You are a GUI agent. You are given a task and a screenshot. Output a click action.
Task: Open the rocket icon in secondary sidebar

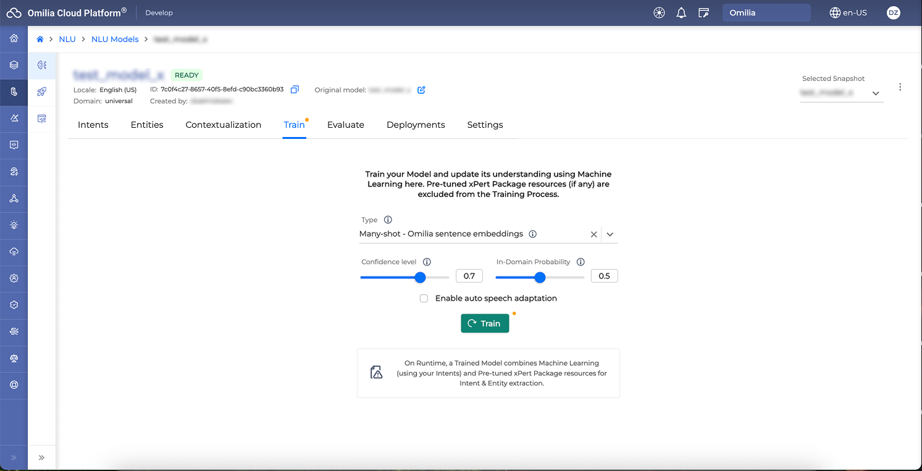42,91
